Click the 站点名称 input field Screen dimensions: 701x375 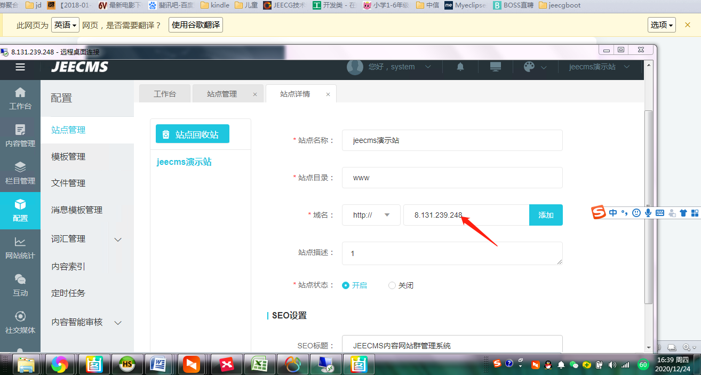[452, 140]
